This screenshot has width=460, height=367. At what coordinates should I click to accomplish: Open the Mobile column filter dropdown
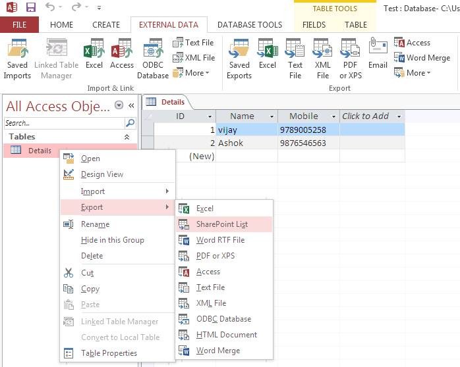click(x=333, y=116)
